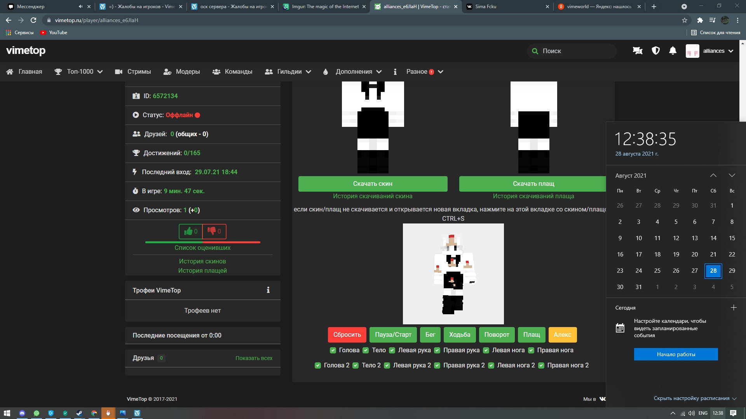Click the Скачать скин button
The image size is (746, 419).
373,184
